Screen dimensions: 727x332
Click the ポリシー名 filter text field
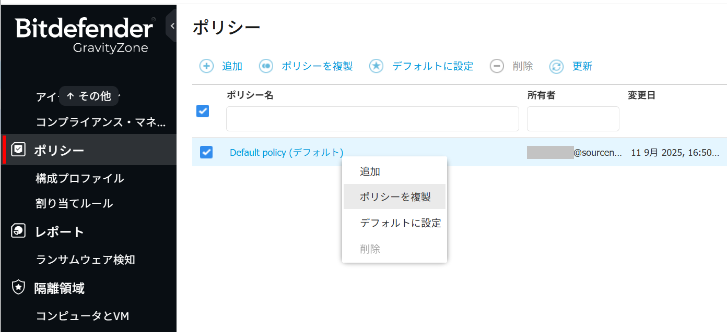372,119
